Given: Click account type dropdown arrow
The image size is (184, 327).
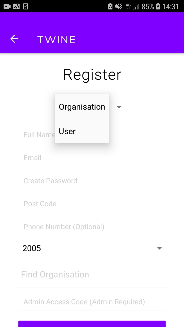Looking at the screenshot, I should point(119,107).
